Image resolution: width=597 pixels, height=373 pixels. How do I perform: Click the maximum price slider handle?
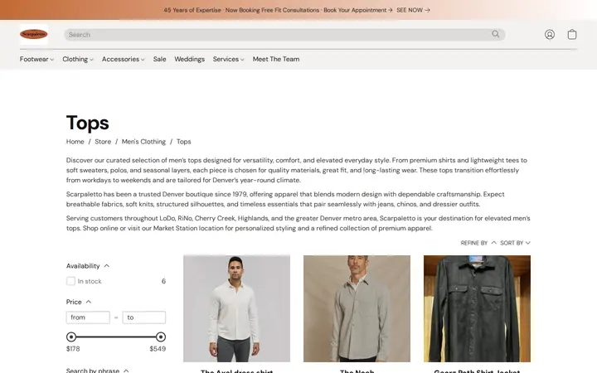click(161, 337)
